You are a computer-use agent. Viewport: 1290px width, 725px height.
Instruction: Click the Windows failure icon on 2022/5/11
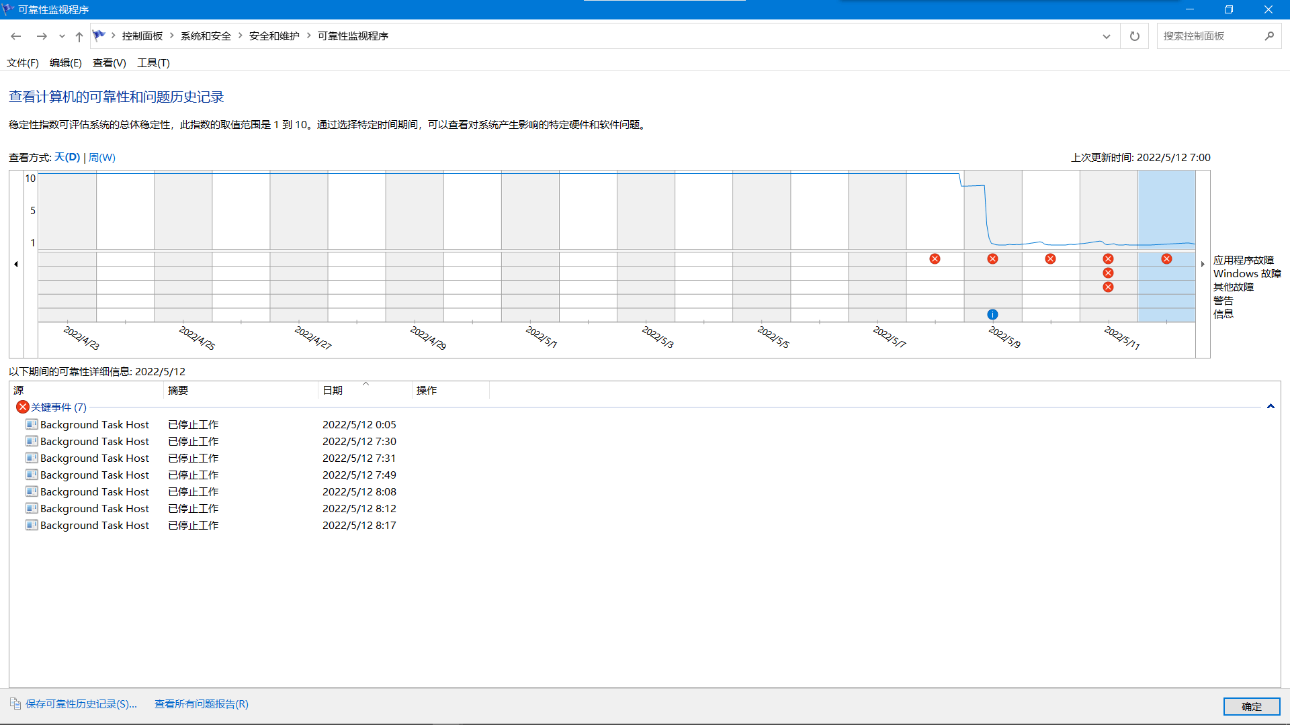(1108, 273)
